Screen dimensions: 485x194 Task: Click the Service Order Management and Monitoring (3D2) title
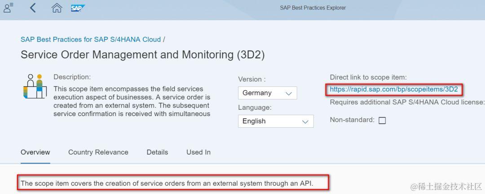143,55
